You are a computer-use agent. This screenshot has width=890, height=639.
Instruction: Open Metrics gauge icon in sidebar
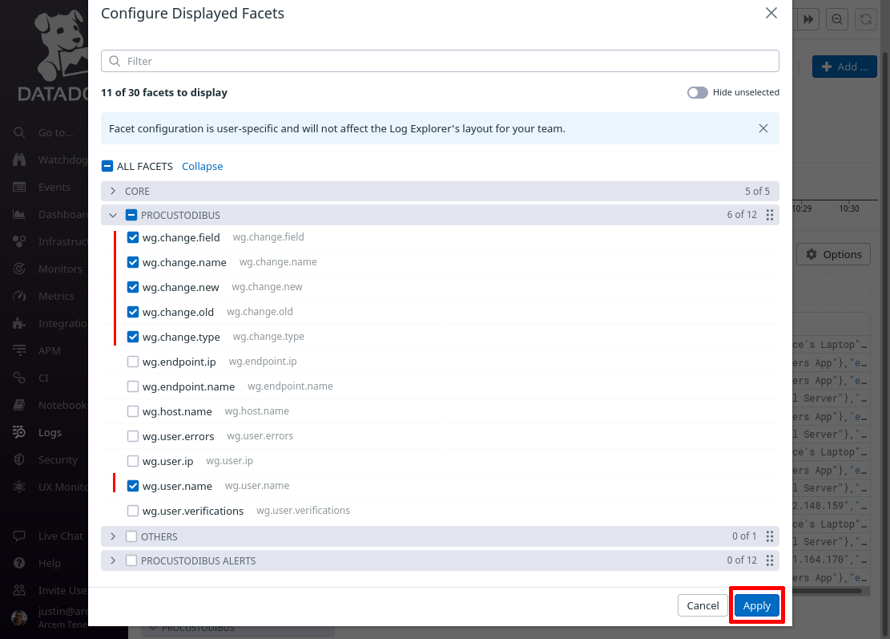[19, 296]
